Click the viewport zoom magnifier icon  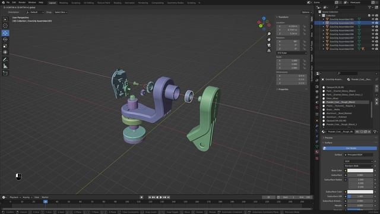tap(269, 34)
